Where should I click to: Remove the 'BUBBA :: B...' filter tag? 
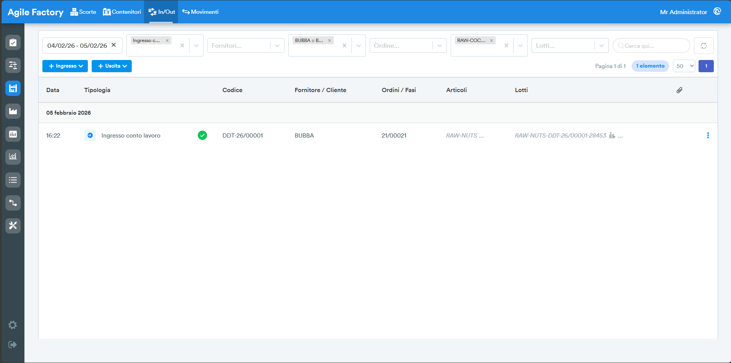coord(330,41)
